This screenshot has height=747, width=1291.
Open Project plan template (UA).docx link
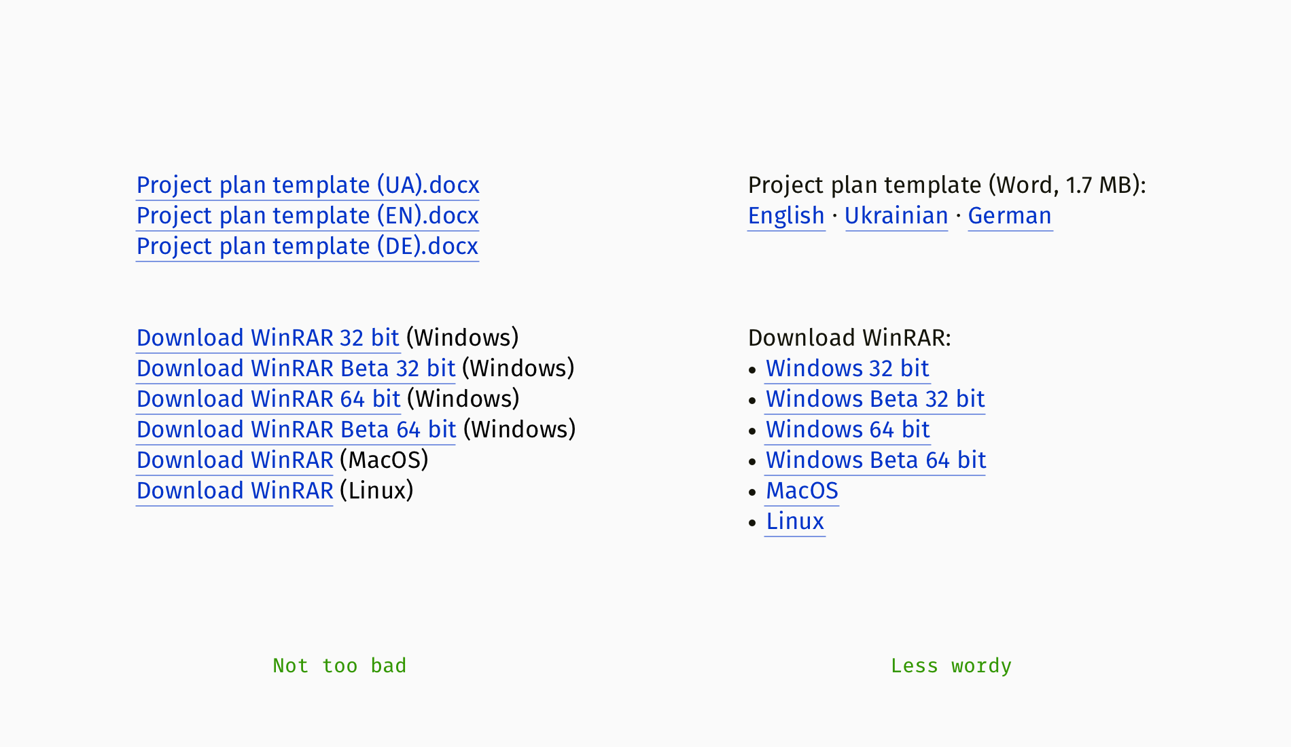[x=308, y=185]
